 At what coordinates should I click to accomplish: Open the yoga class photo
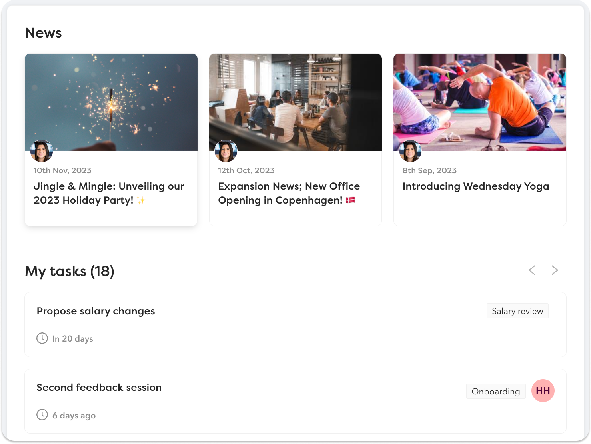480,102
